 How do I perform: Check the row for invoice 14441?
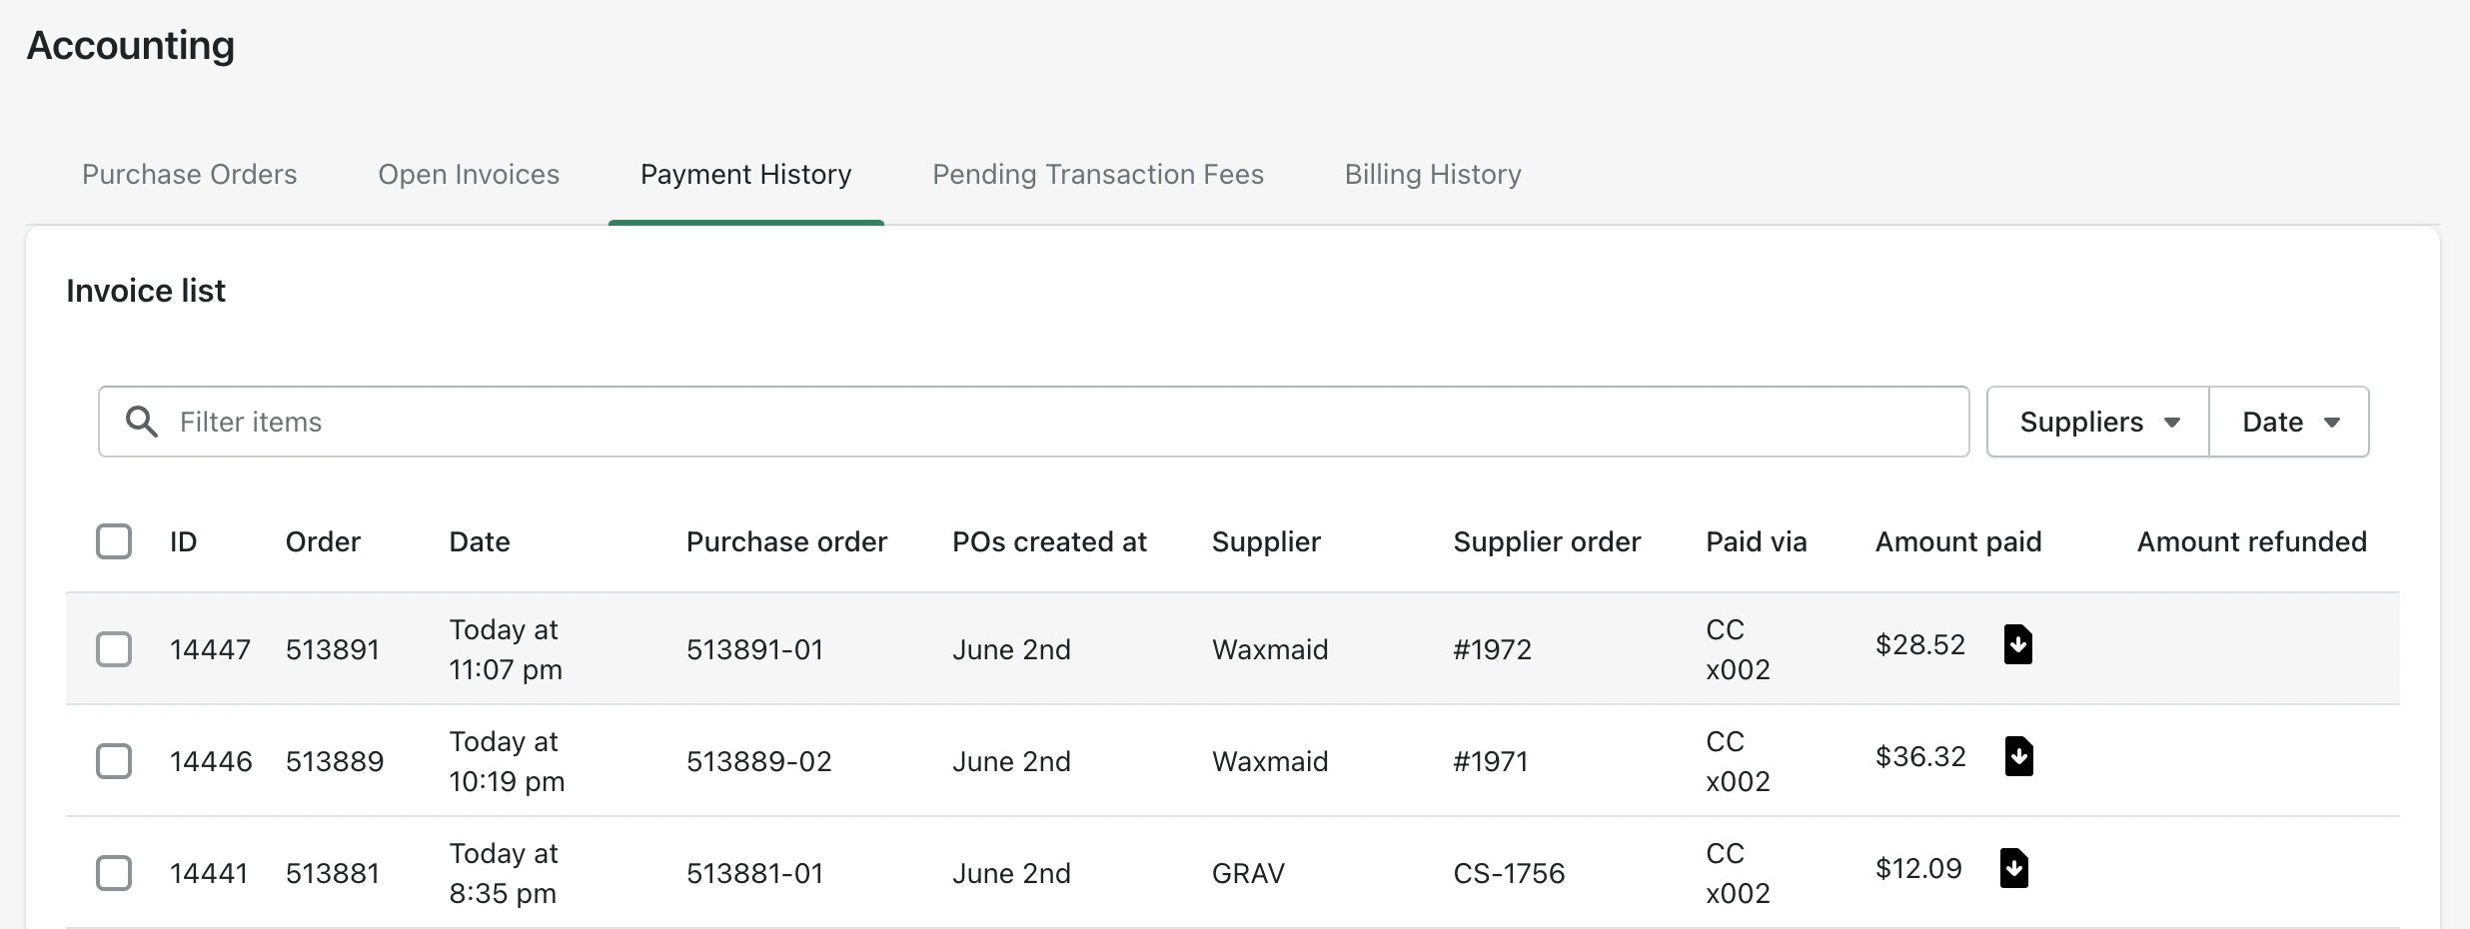(115, 873)
